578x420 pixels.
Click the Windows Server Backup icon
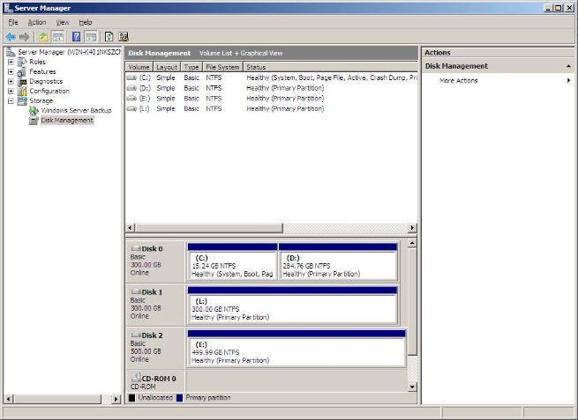pos(34,110)
